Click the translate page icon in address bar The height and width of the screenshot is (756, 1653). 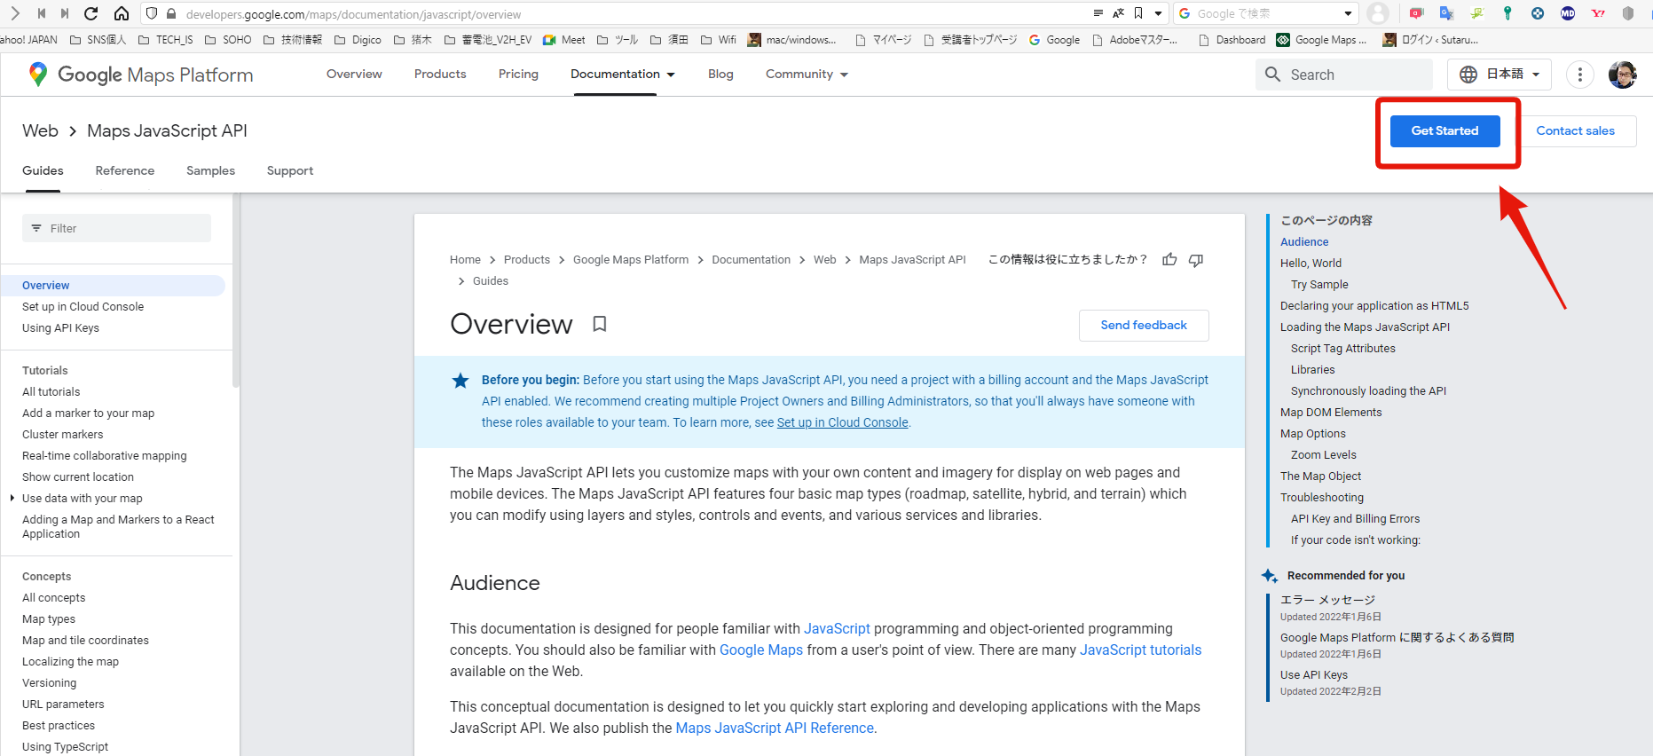coord(1118,13)
